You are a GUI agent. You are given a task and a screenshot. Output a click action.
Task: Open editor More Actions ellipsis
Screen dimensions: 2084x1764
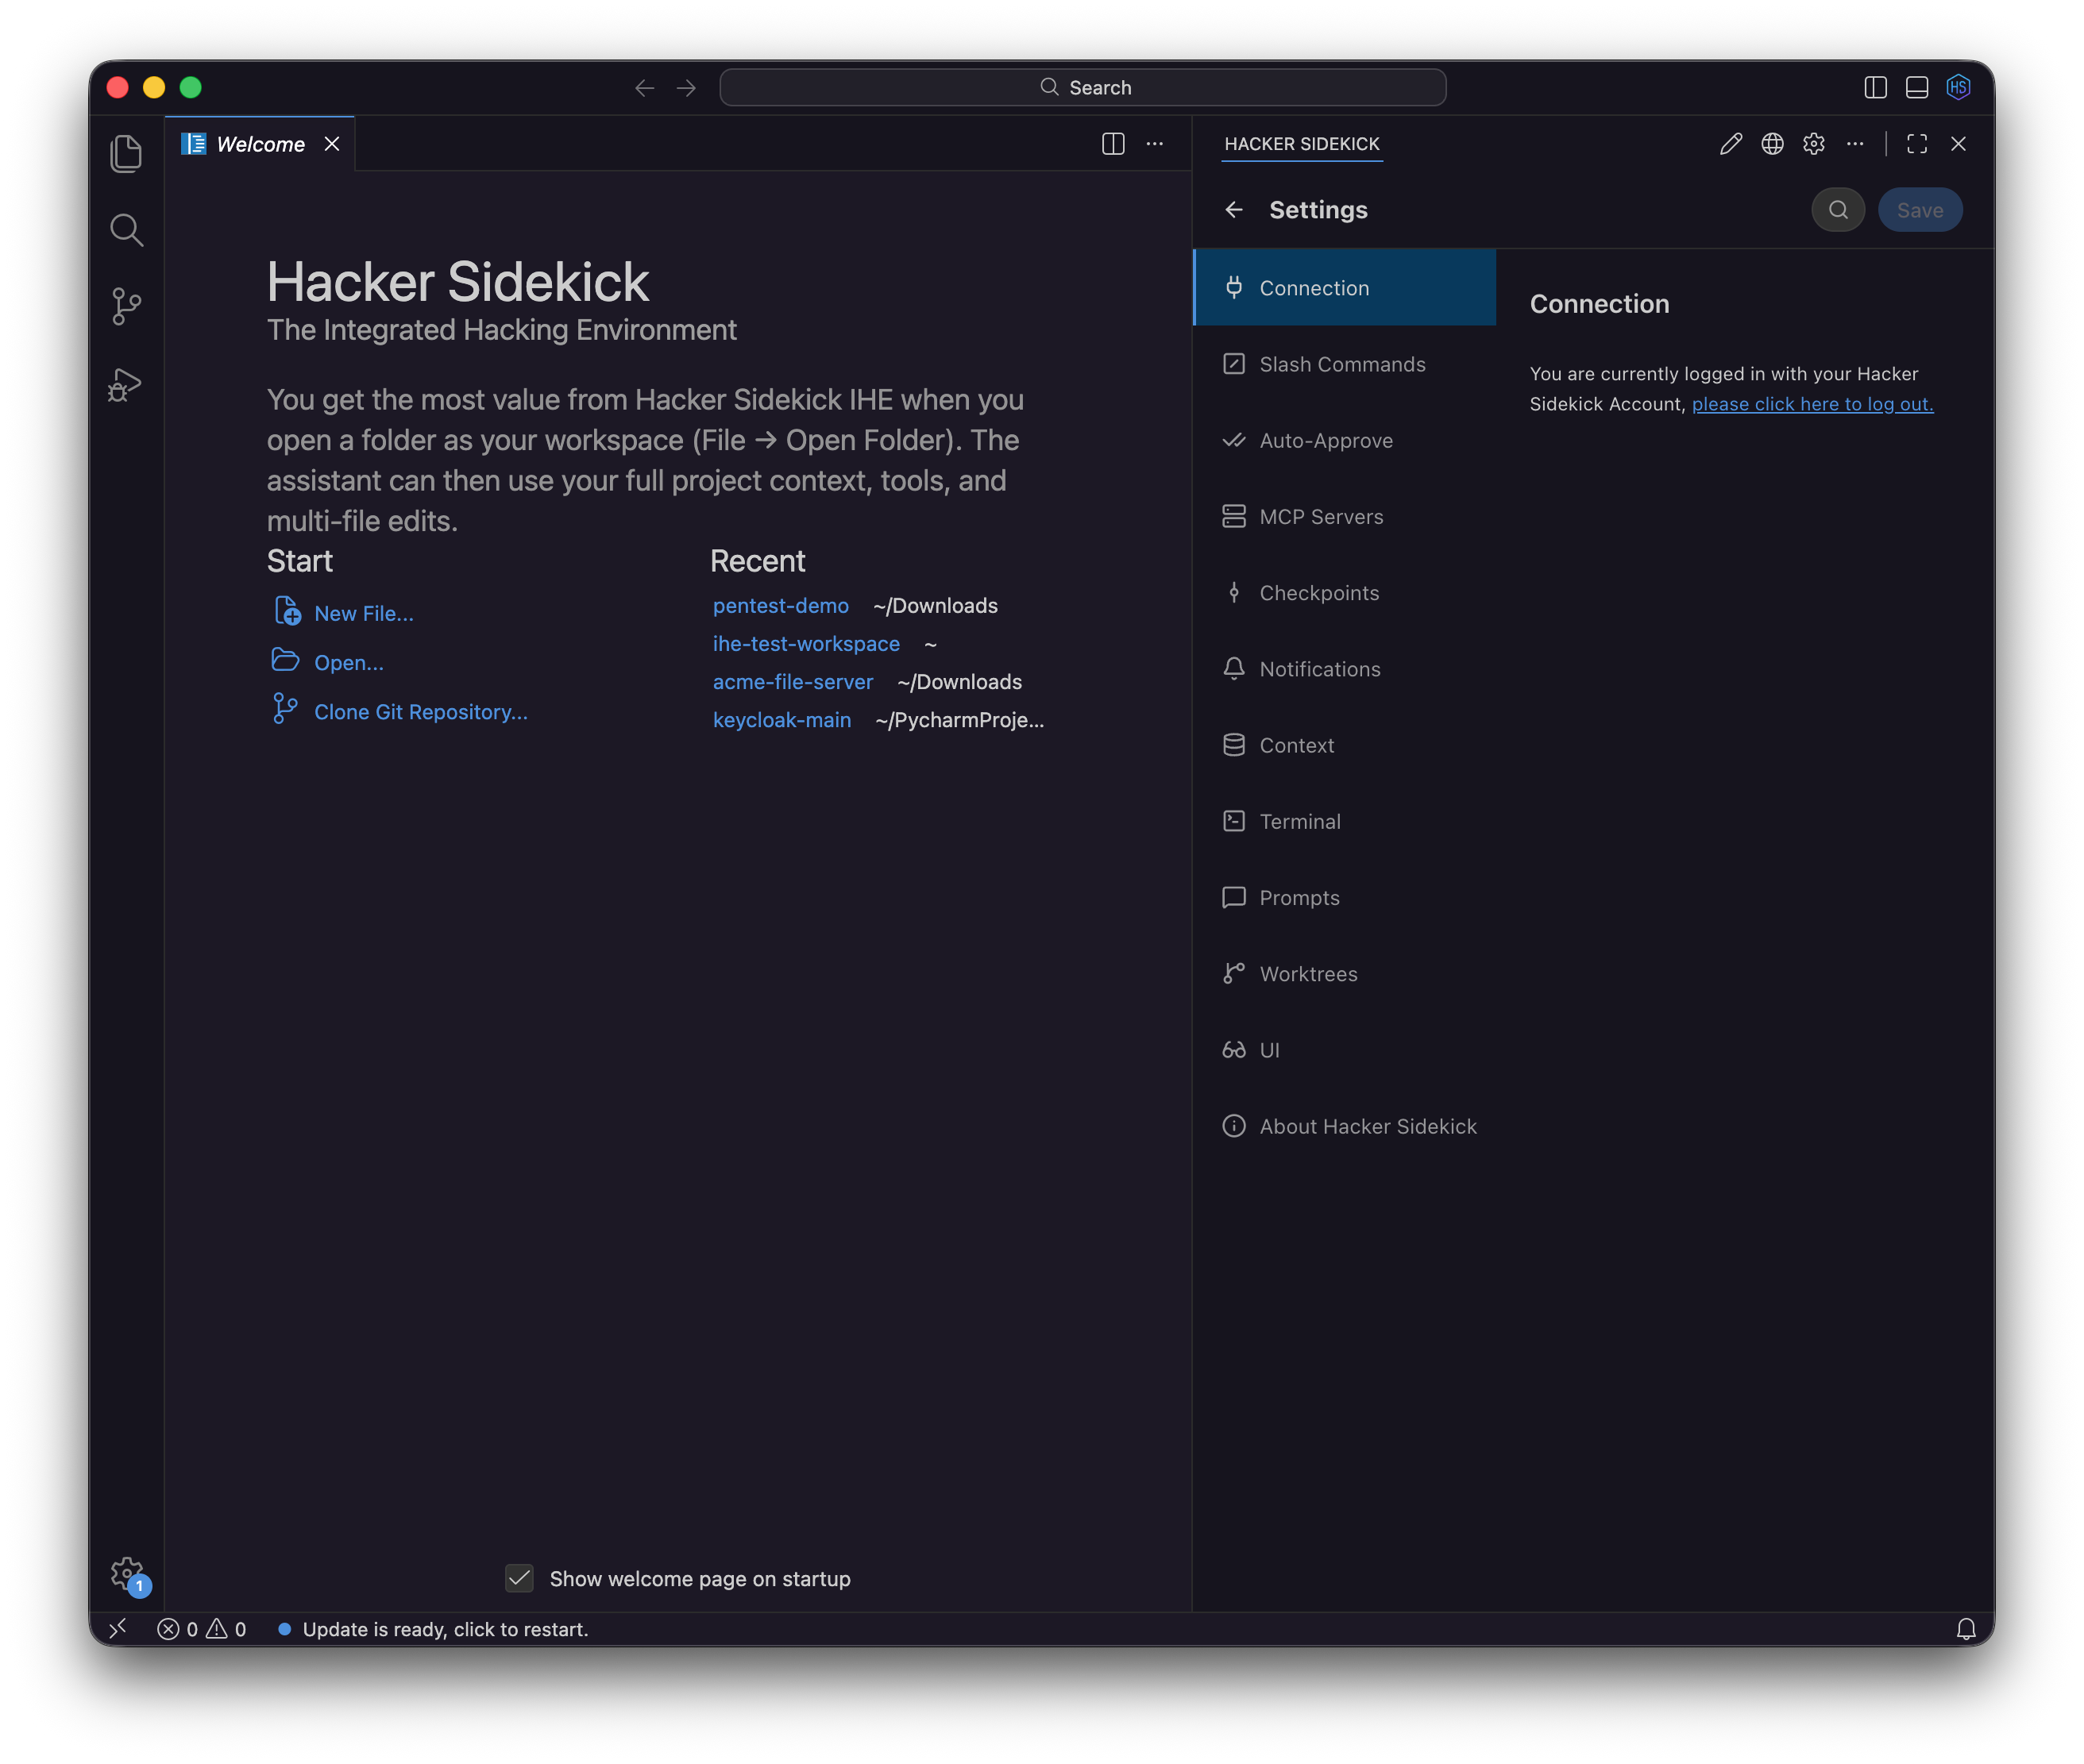(1155, 144)
